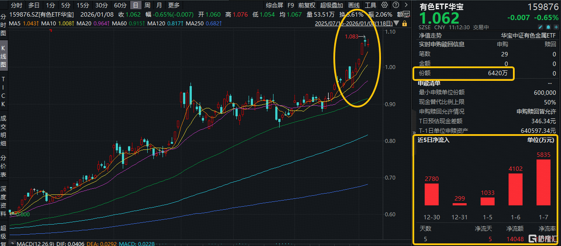Open 工具 tools menu
This screenshot has width=561, height=246.
pos(371,5)
